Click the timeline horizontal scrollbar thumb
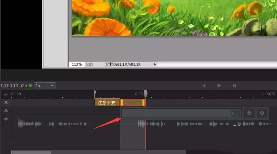Viewport: 277px width, 154px height. (x=31, y=152)
